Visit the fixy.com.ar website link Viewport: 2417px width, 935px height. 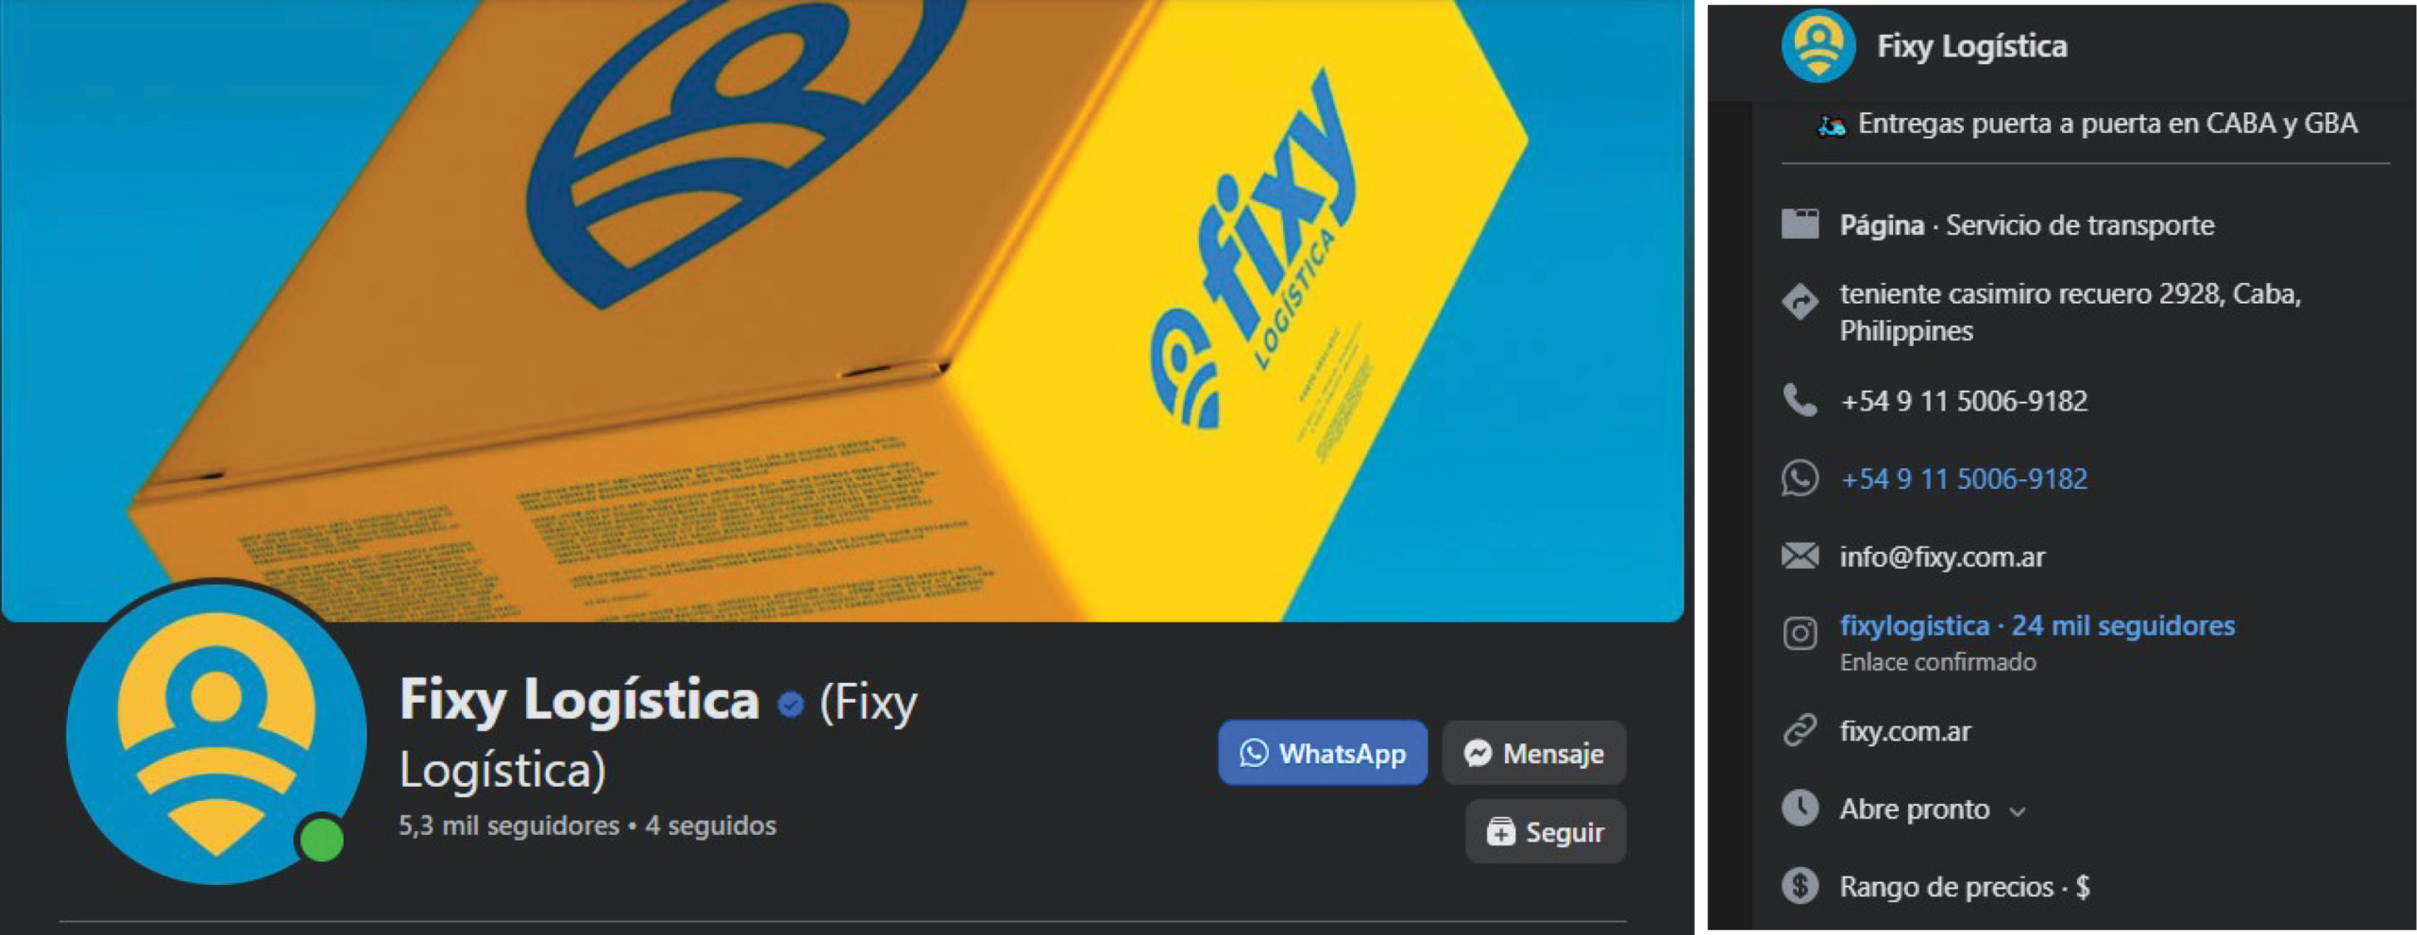click(1904, 731)
